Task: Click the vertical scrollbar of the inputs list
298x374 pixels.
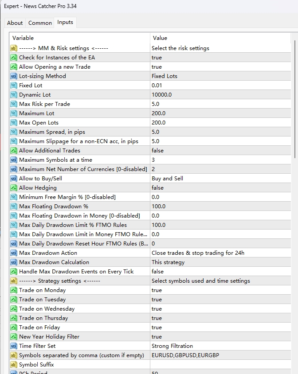Action: coord(294,99)
